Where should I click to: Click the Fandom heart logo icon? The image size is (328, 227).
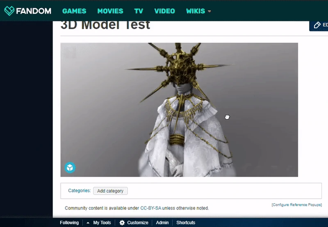pyautogui.click(x=9, y=11)
